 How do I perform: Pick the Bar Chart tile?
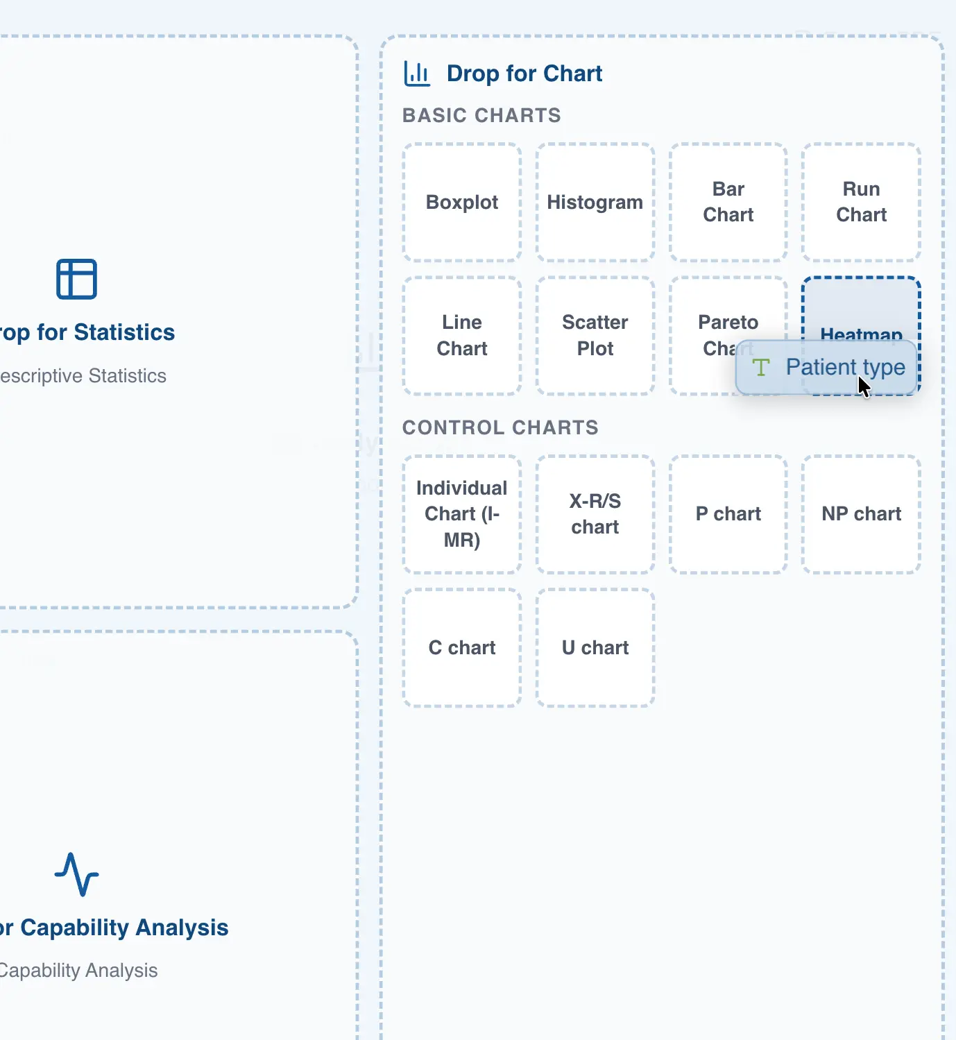728,202
